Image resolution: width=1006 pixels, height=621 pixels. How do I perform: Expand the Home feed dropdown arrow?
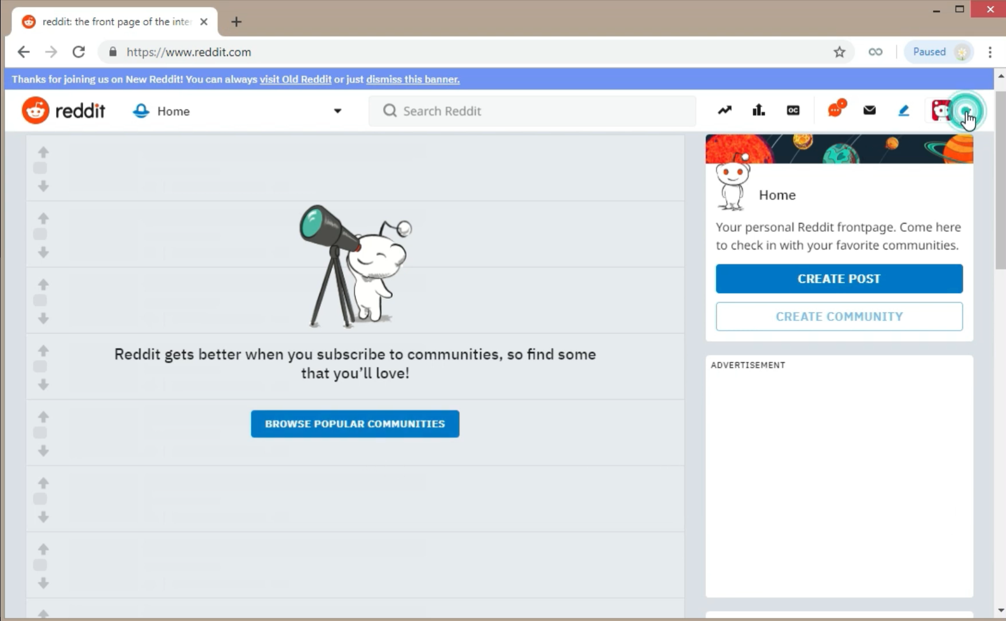tap(338, 111)
